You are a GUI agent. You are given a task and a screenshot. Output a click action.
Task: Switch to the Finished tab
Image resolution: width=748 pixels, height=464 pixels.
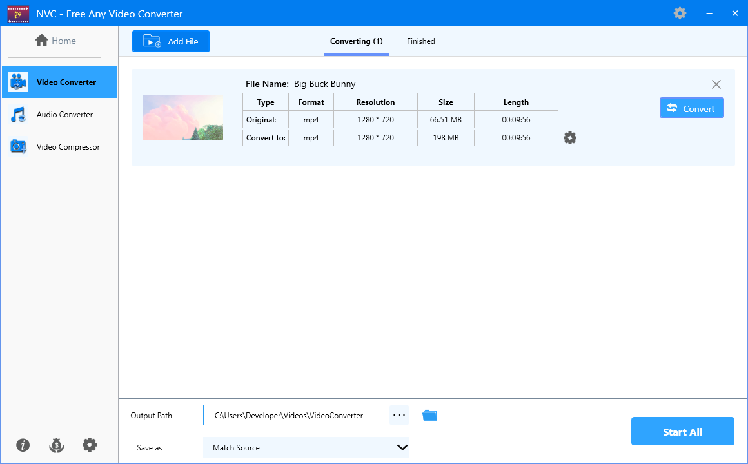[x=420, y=41]
